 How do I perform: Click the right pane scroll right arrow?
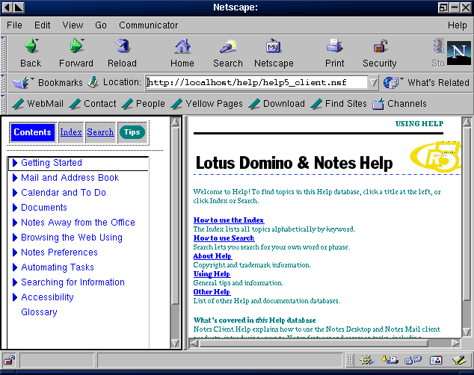point(455,343)
